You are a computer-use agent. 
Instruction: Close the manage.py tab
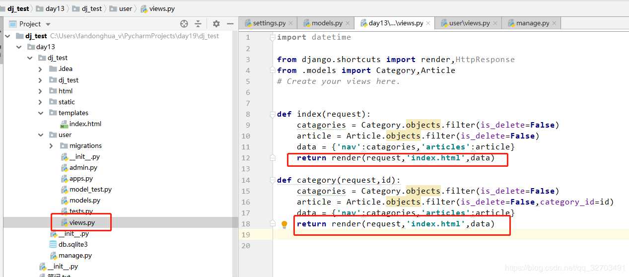(555, 23)
